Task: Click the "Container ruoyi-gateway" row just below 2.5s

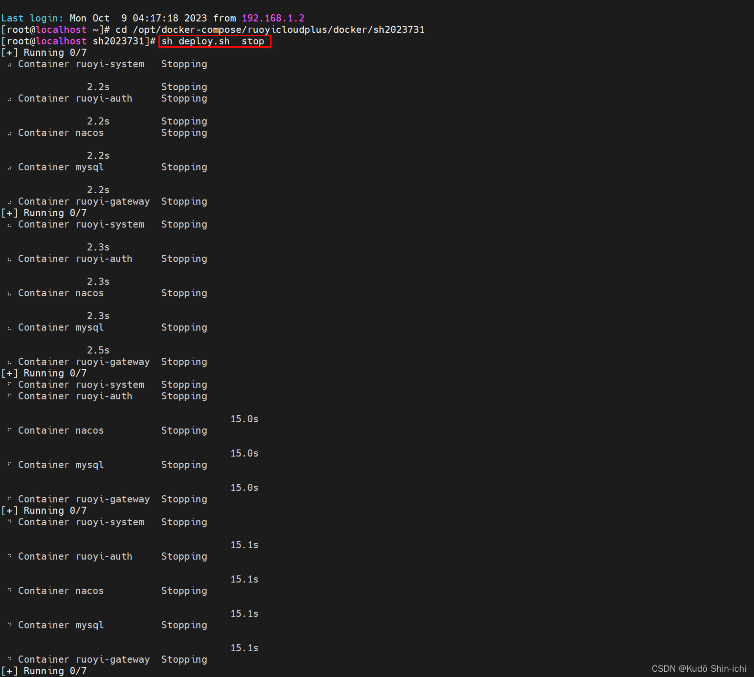Action: pyautogui.click(x=107, y=362)
